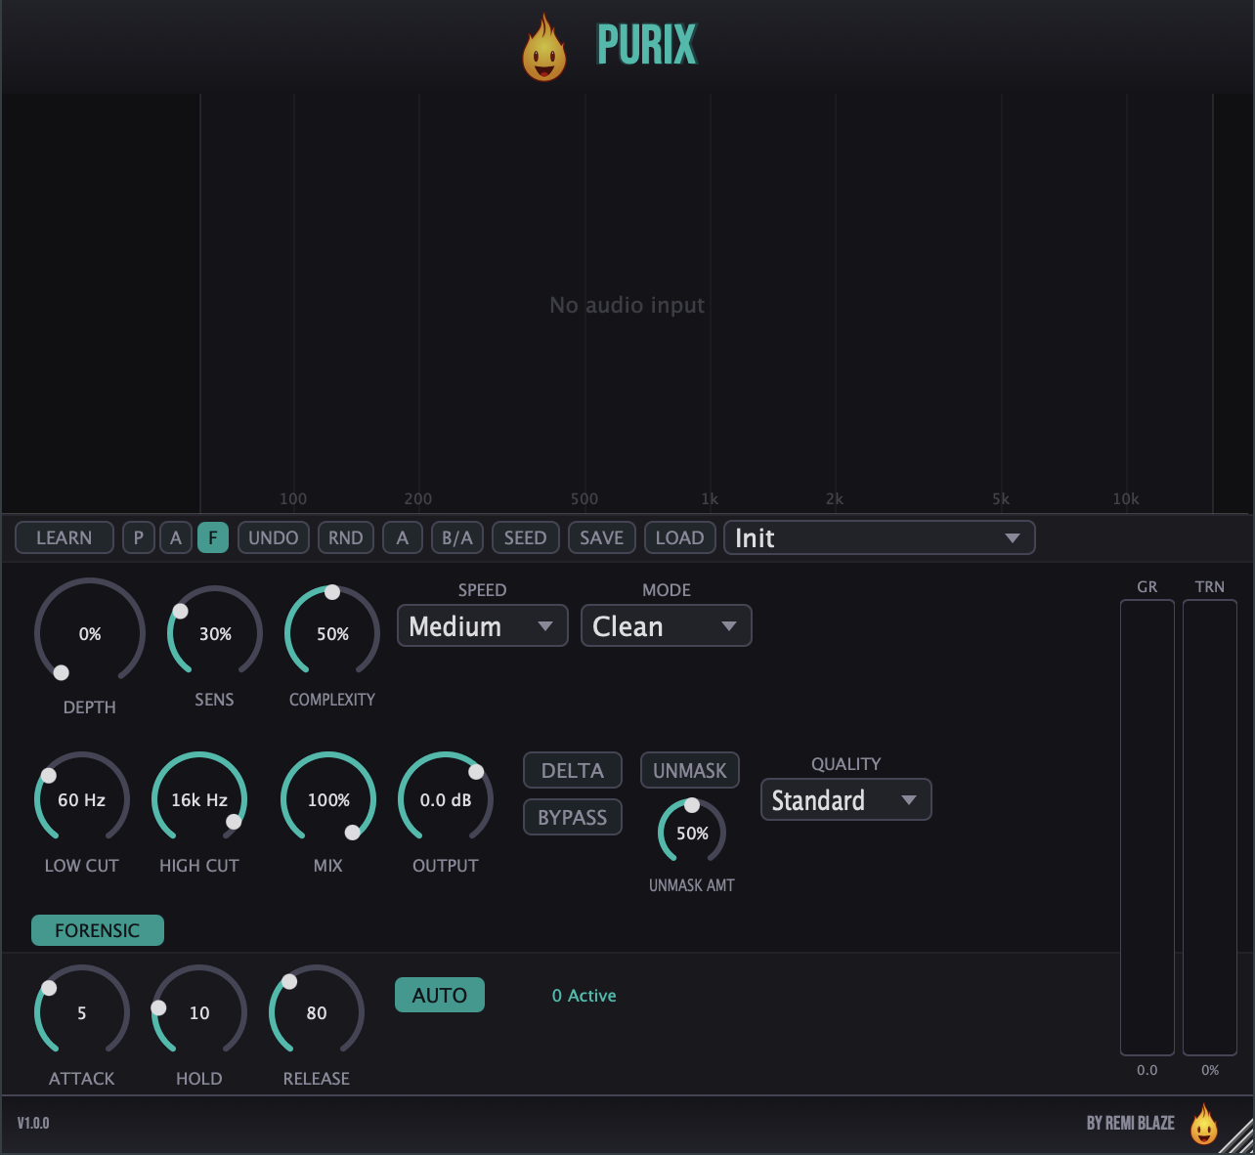
Task: Toggle the BYPASS button
Action: click(x=573, y=817)
